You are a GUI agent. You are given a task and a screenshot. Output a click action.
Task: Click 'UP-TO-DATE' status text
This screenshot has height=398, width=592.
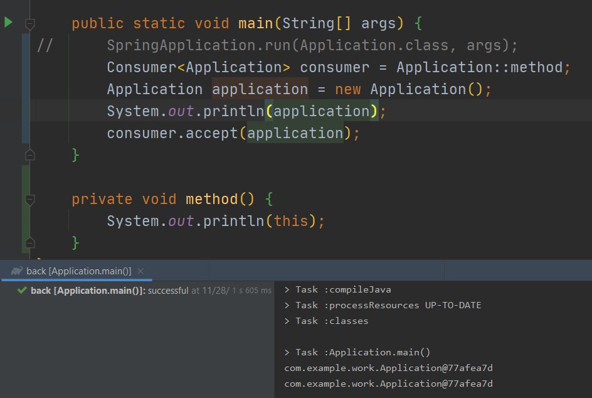pyautogui.click(x=453, y=305)
